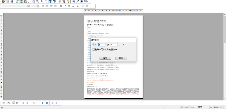Go to the first page
This screenshot has height=109, width=226.
23,103
